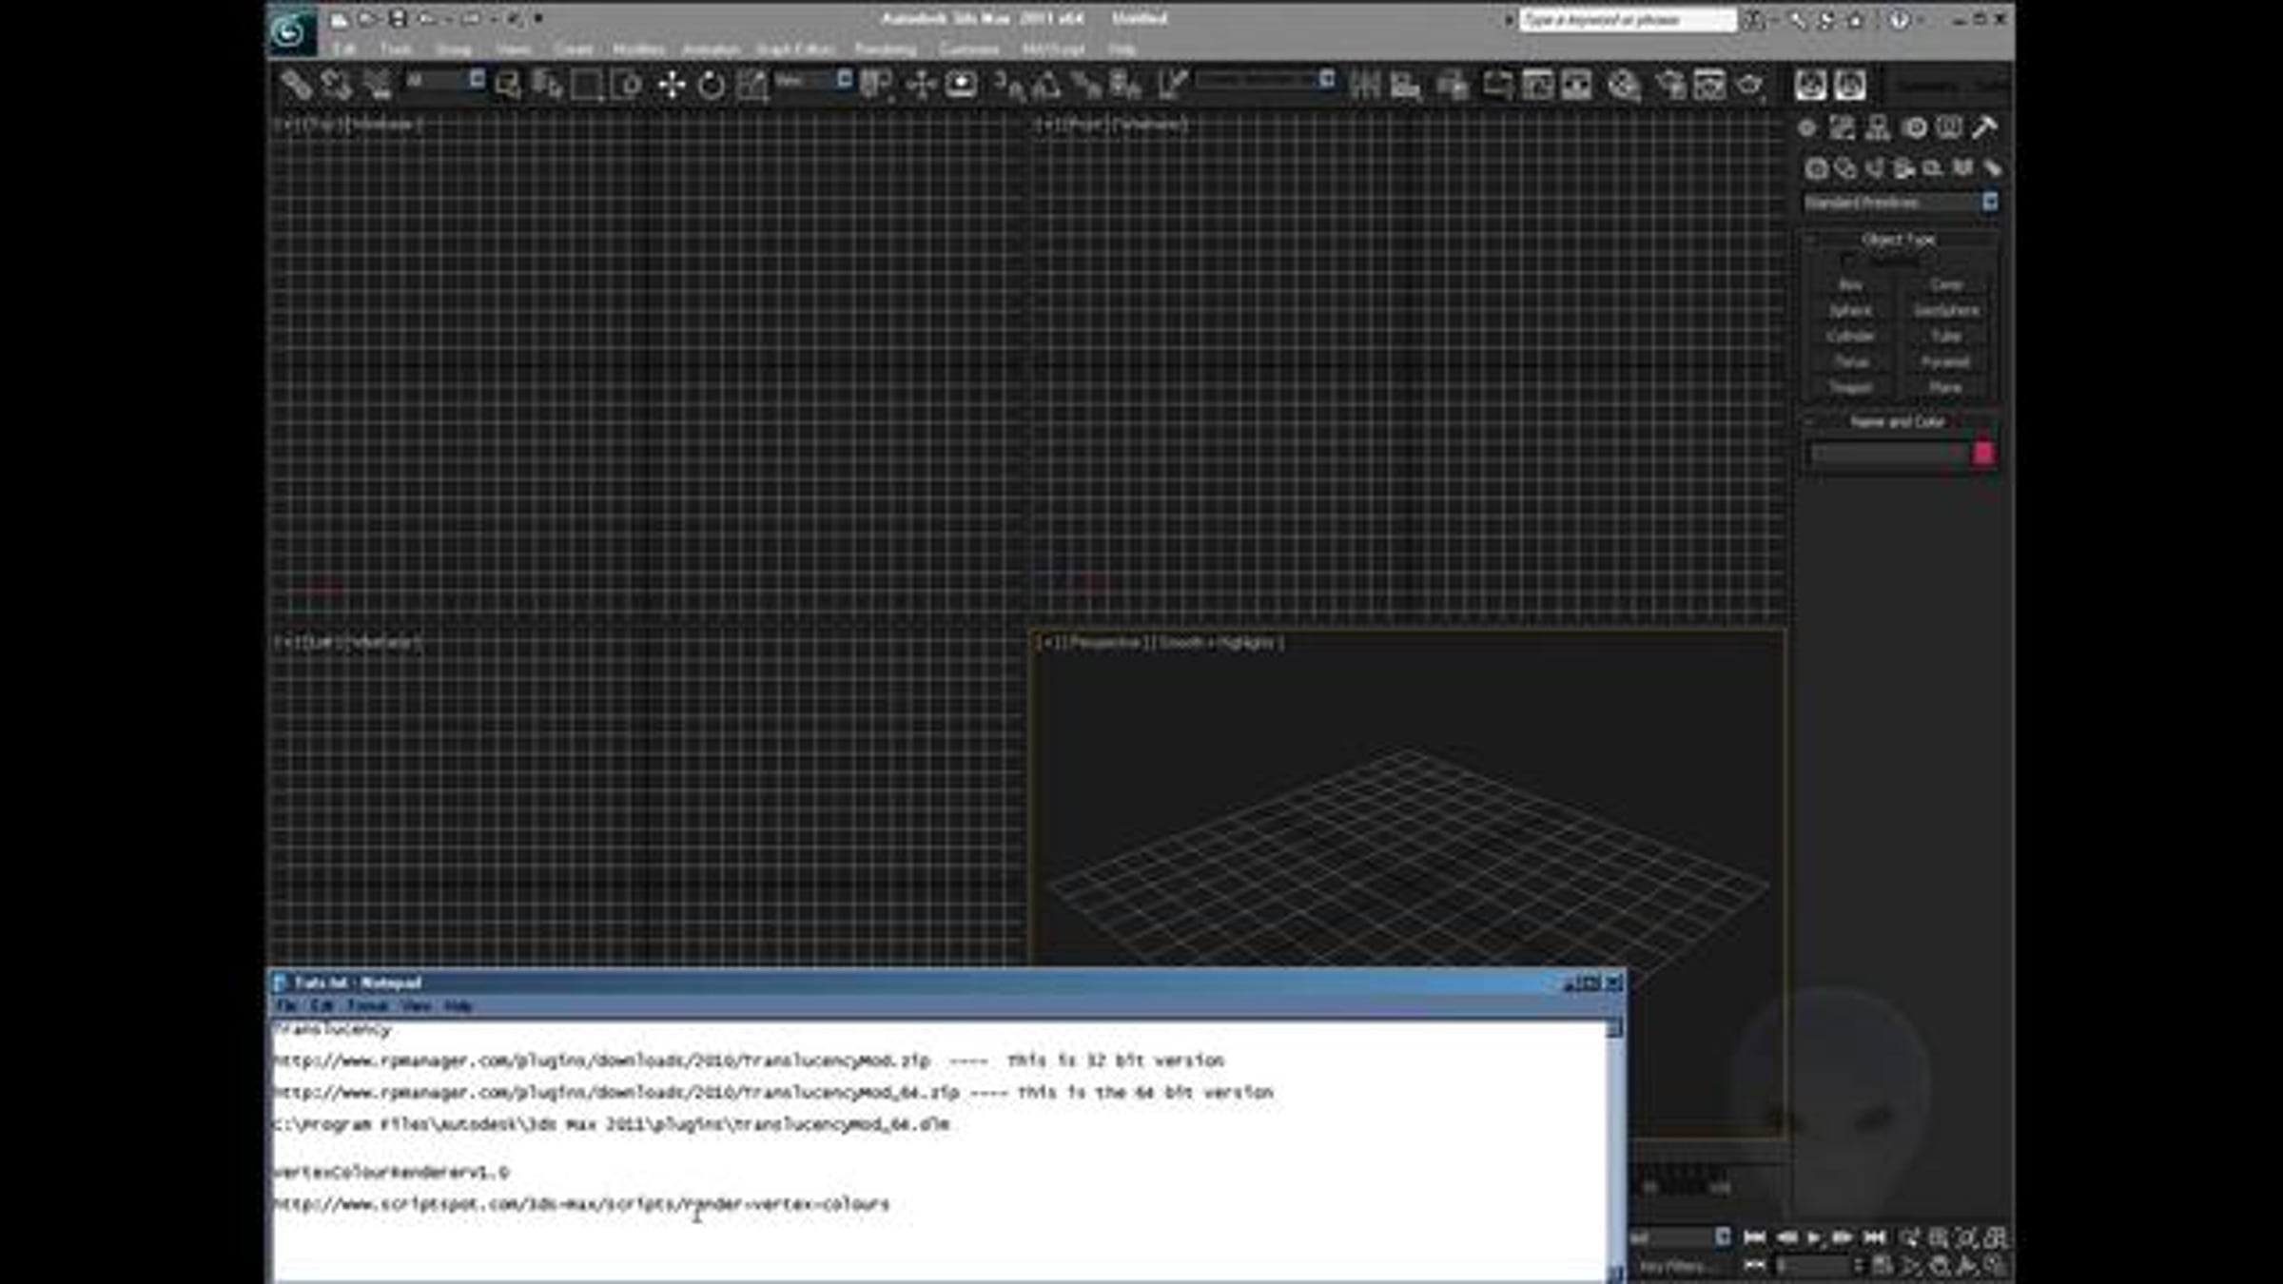Image resolution: width=2283 pixels, height=1284 pixels.
Task: Toggle Maximize Viewport in navigation controls
Action: (x=1996, y=1265)
